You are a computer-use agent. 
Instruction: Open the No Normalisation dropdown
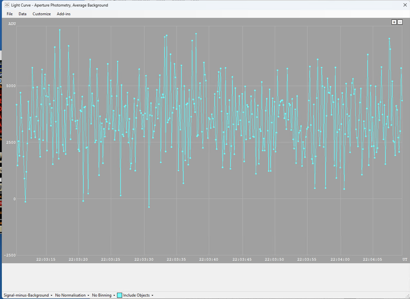pyautogui.click(x=72, y=295)
